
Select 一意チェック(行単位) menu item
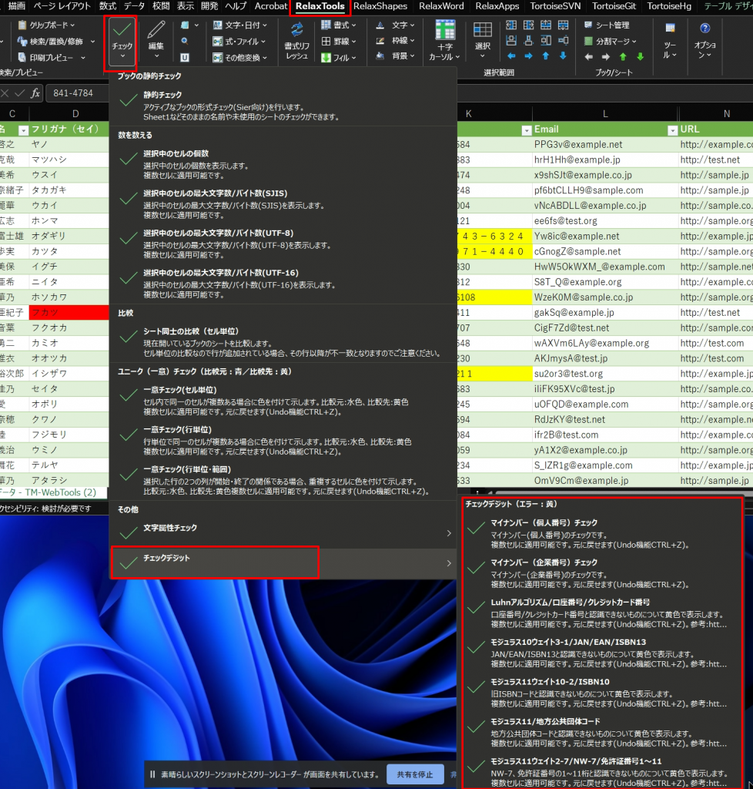[x=283, y=440]
